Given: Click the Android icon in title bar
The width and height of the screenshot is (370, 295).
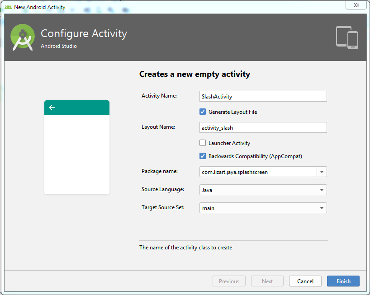Looking at the screenshot, I should coord(8,7).
